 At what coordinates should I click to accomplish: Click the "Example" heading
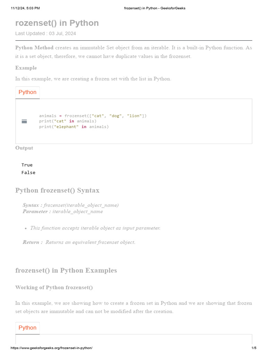coord(26,68)
